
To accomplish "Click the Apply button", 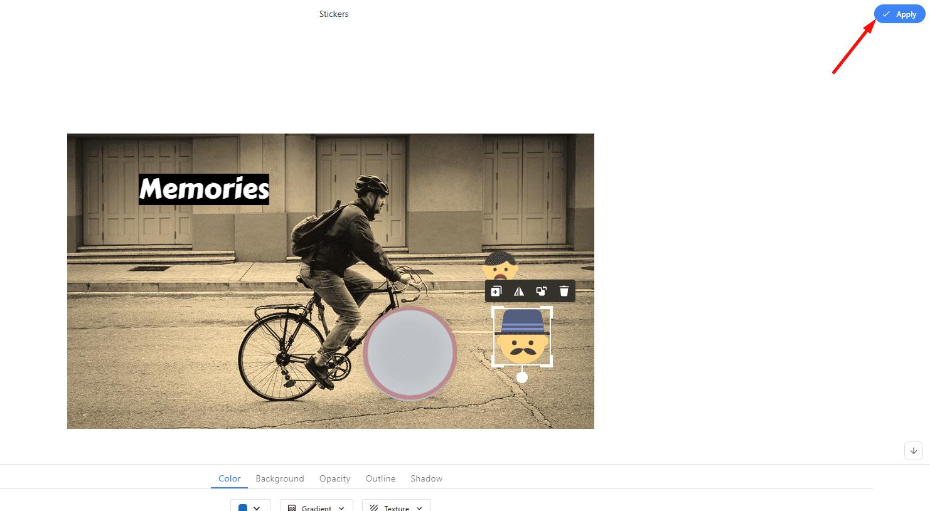I will click(x=899, y=14).
